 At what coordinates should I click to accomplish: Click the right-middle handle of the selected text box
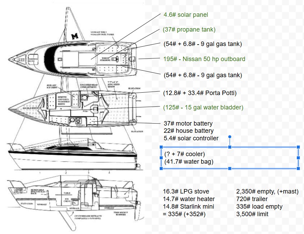pyautogui.click(x=299, y=158)
